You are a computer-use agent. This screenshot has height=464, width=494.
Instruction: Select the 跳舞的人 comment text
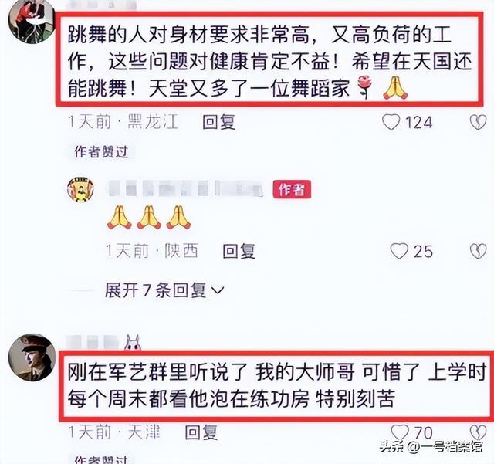[x=269, y=62]
